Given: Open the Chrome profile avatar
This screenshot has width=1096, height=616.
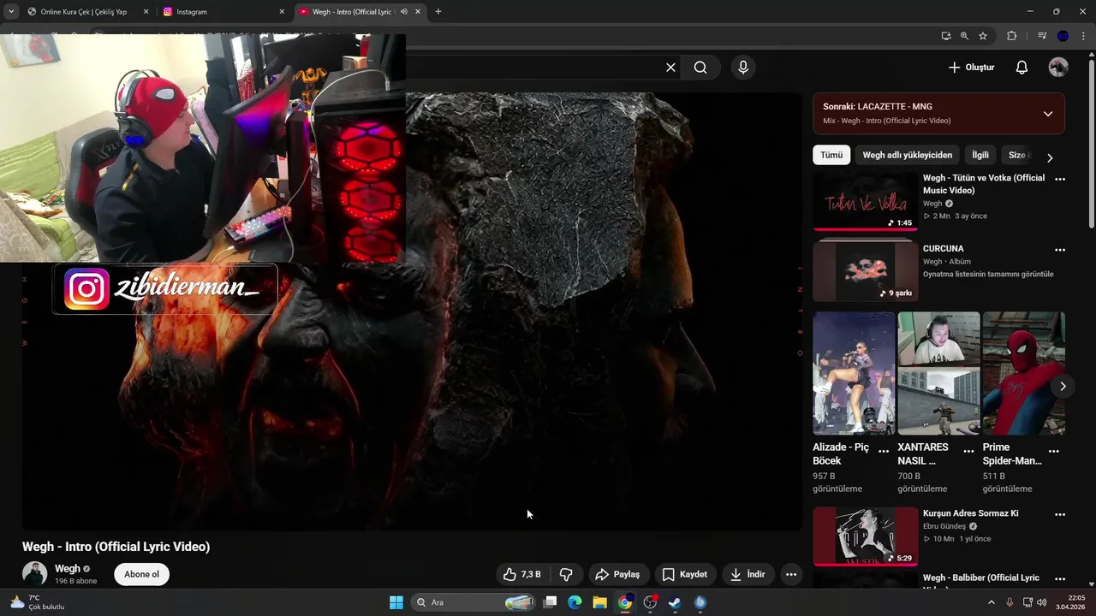Looking at the screenshot, I should click(x=1063, y=36).
